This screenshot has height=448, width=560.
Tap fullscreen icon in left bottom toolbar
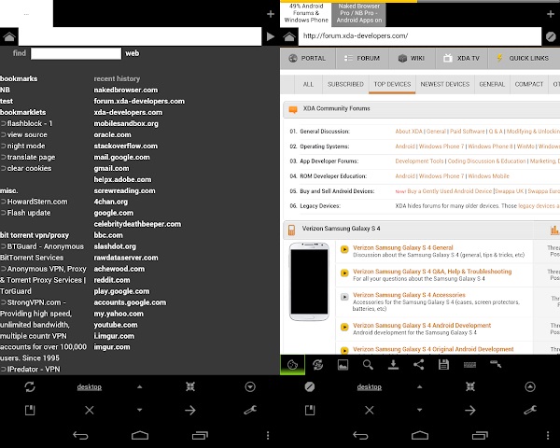coord(190,386)
